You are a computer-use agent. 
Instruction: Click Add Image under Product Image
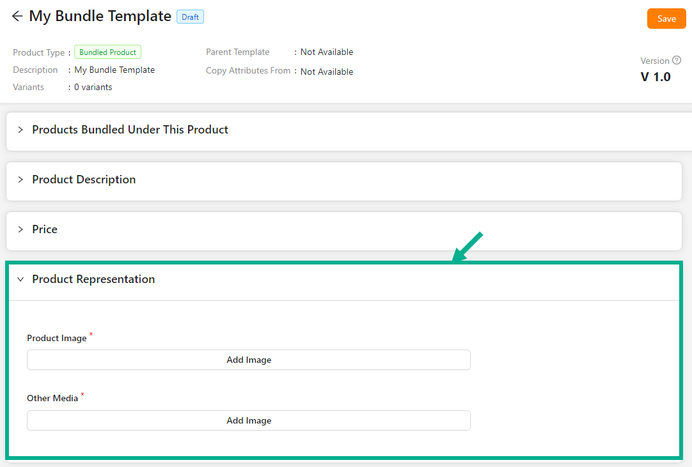[x=248, y=360]
